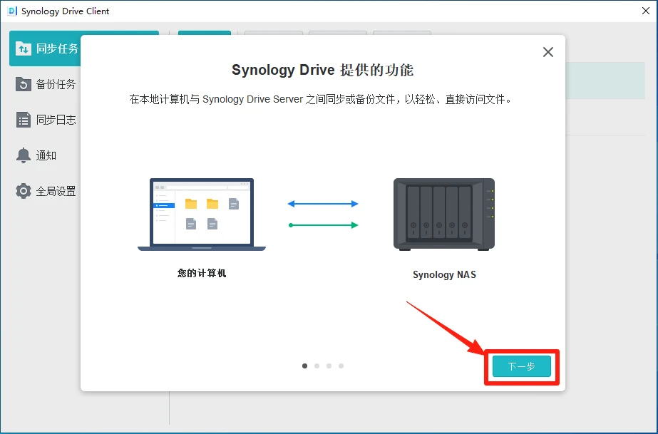Open the 备份任务 backup task sidebar item
658x434 pixels.
(46, 84)
